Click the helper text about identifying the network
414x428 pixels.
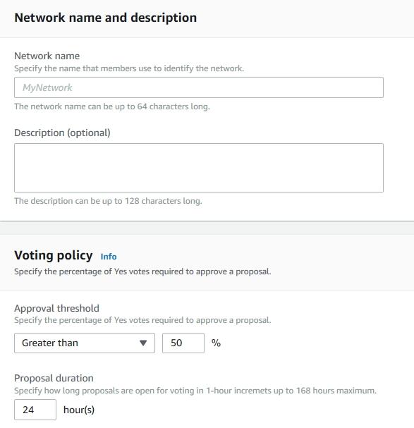(x=129, y=68)
